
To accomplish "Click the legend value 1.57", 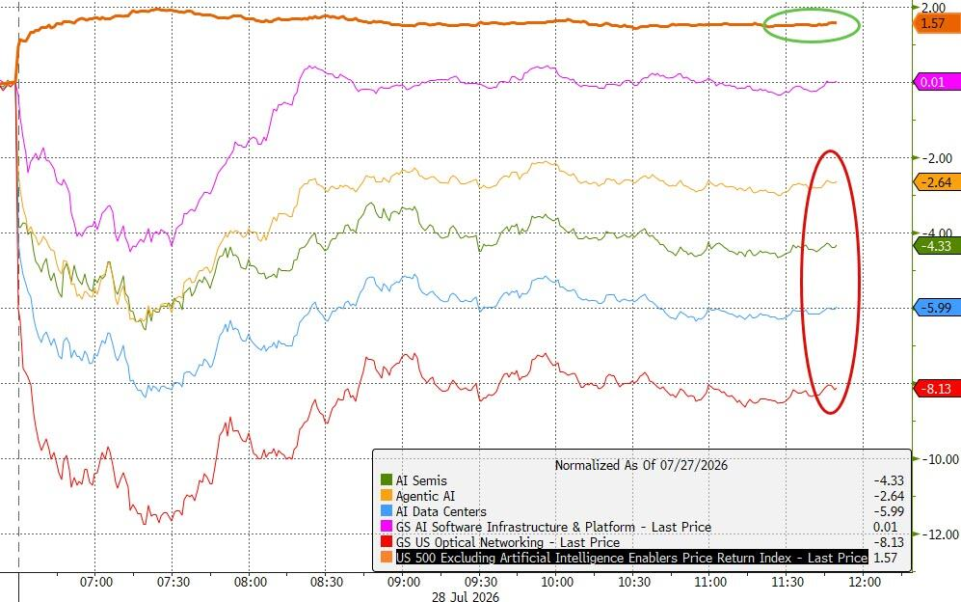I will [x=886, y=558].
